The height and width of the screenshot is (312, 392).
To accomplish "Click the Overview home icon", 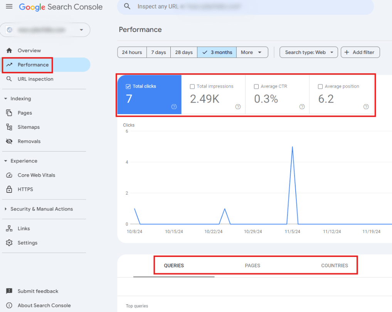I will coord(9,50).
